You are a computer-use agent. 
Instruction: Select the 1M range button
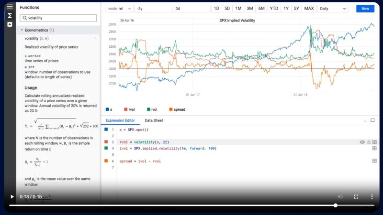[x=238, y=9]
